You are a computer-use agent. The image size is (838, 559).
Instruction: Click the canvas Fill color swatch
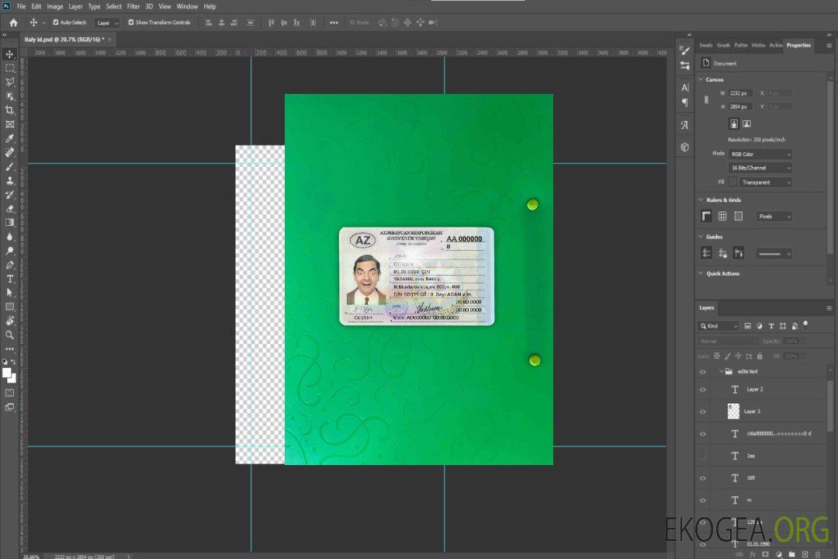732,182
